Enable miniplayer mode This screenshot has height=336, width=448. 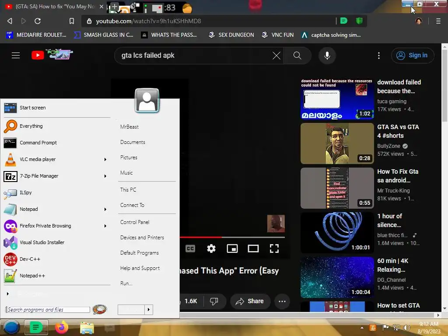click(x=232, y=248)
